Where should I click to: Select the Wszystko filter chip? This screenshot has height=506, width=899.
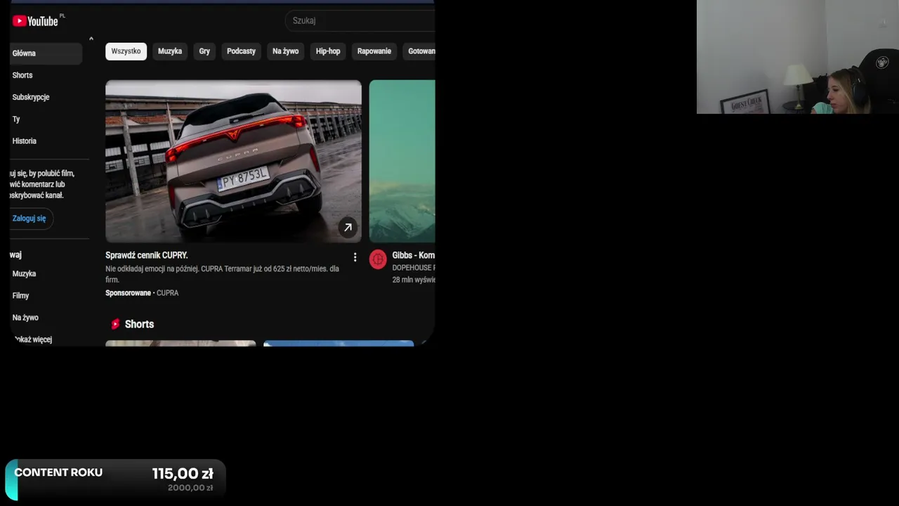pyautogui.click(x=126, y=51)
